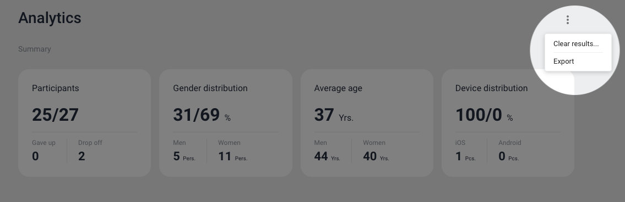
Task: Select the Average age card title
Action: [x=338, y=88]
